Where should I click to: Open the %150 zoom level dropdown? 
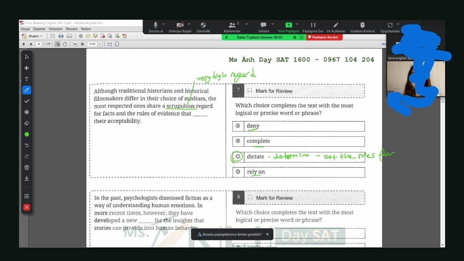[100, 44]
